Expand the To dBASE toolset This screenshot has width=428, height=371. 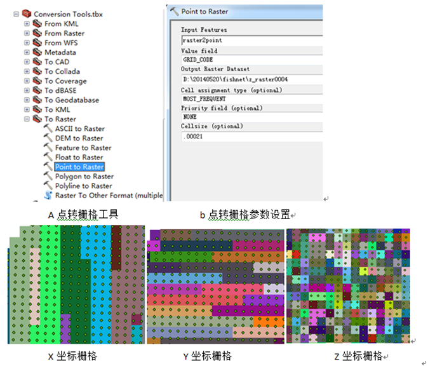(x=27, y=90)
